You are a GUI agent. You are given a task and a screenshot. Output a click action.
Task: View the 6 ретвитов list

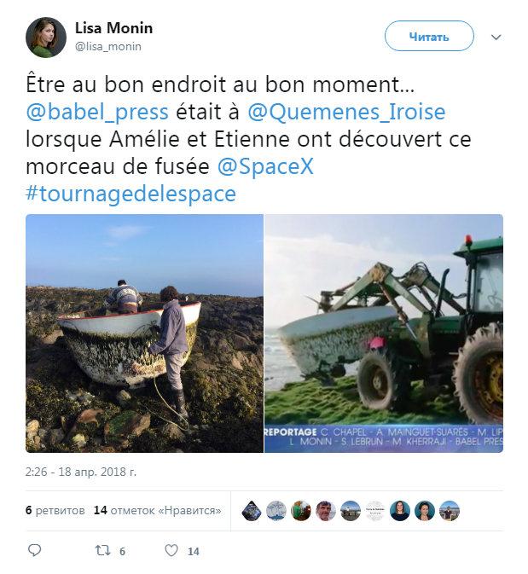[55, 510]
